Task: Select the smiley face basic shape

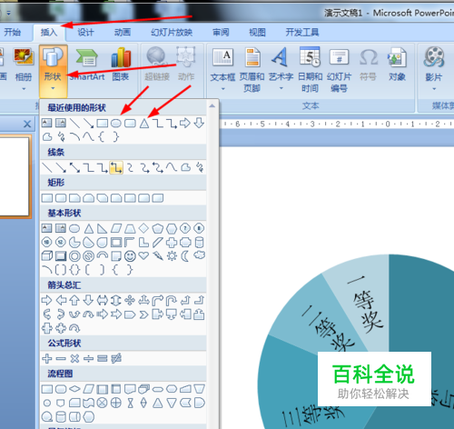Action: pyautogui.click(x=130, y=256)
